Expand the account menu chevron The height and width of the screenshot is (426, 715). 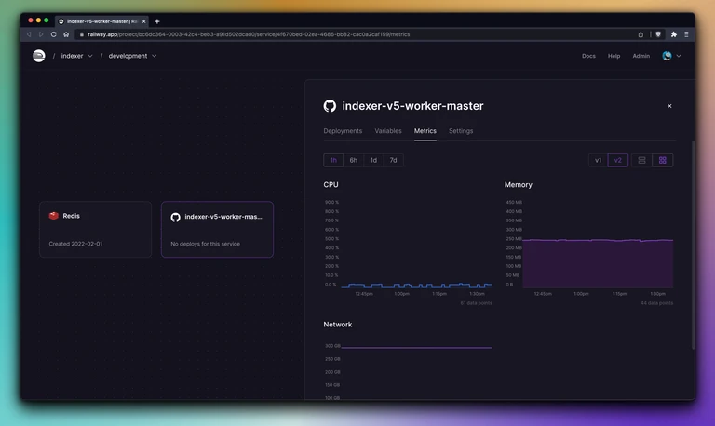(679, 56)
